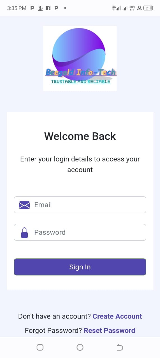Tap the Welcome Back heading

coord(80,136)
